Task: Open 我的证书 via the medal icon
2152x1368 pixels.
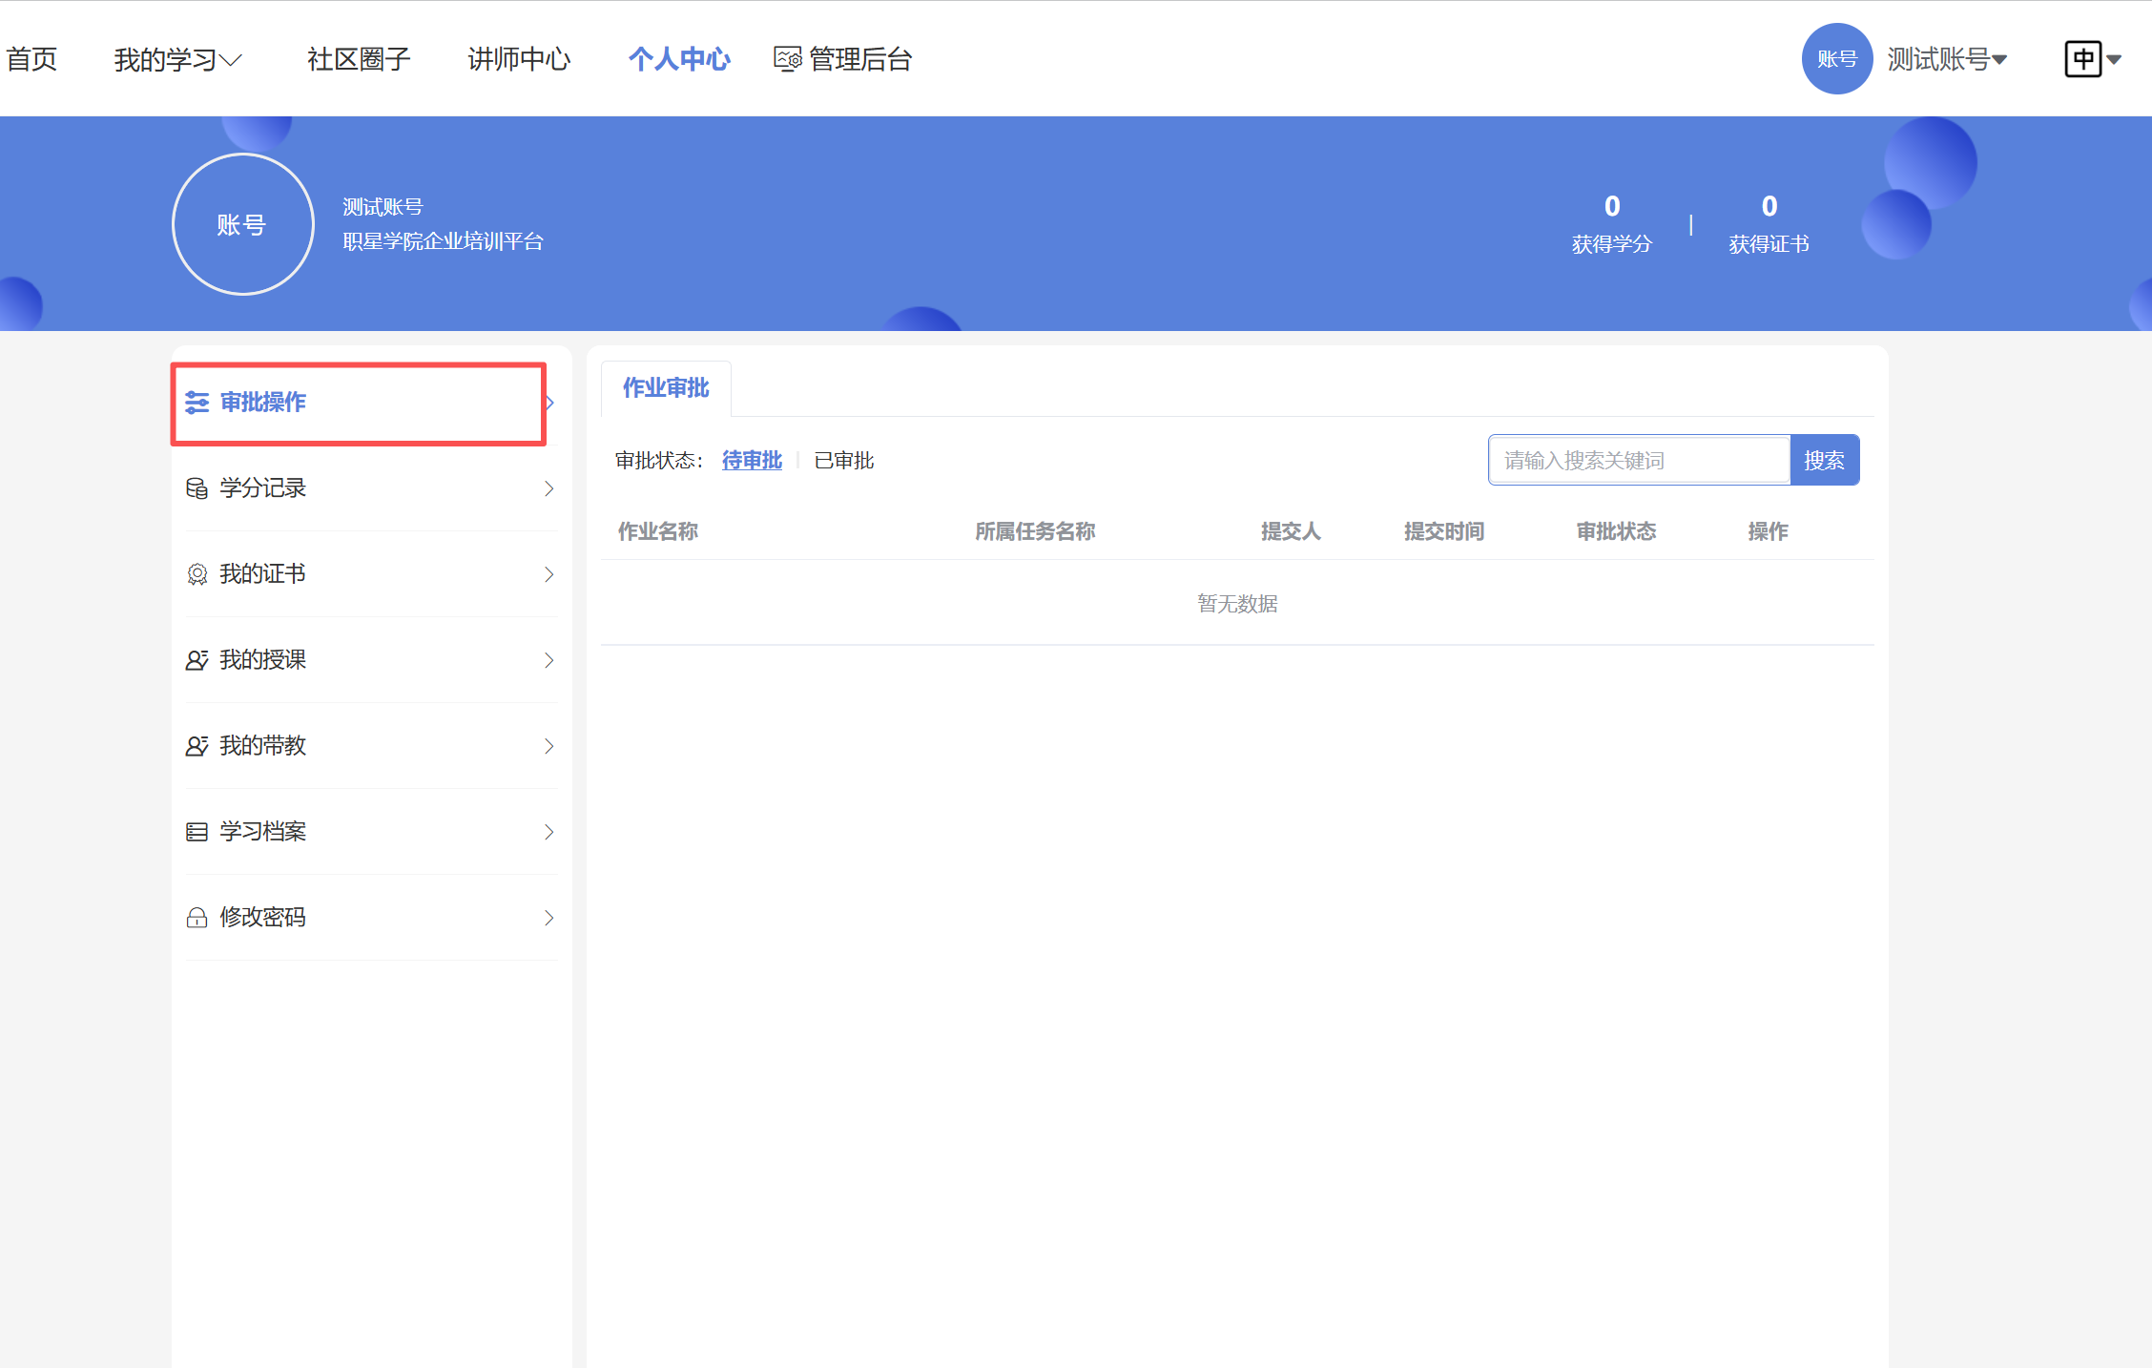Action: (x=197, y=573)
